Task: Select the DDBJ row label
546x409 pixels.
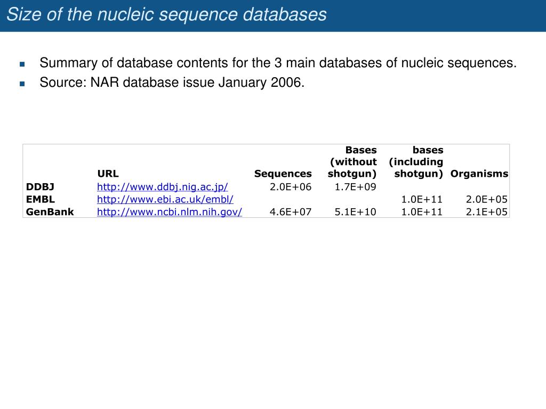Action: [x=40, y=187]
